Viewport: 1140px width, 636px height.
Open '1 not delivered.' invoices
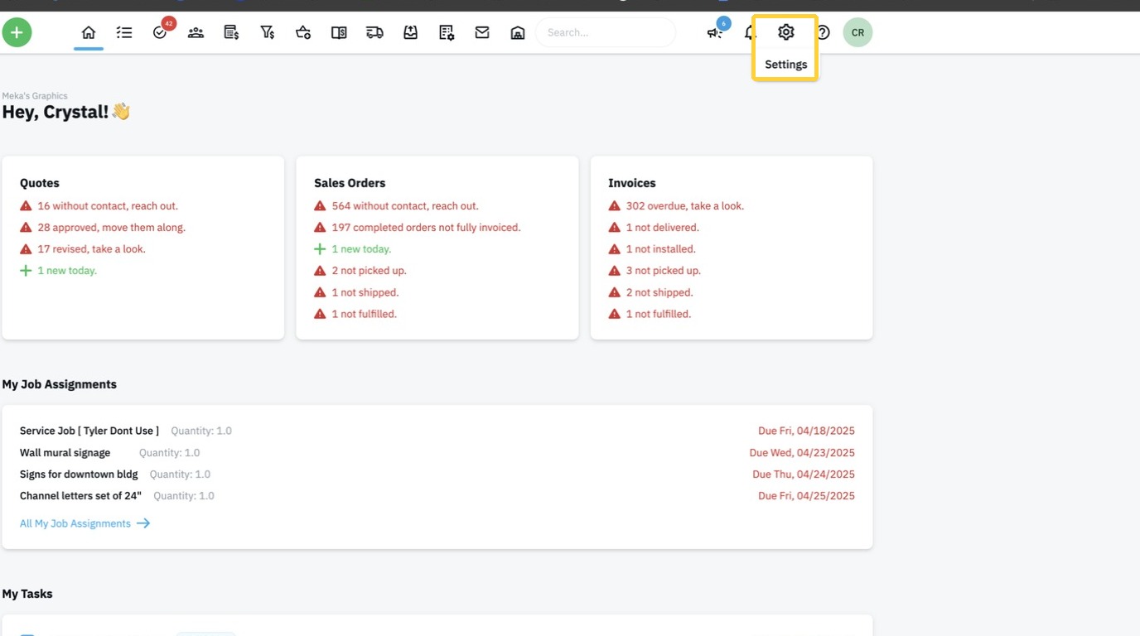[x=663, y=228]
